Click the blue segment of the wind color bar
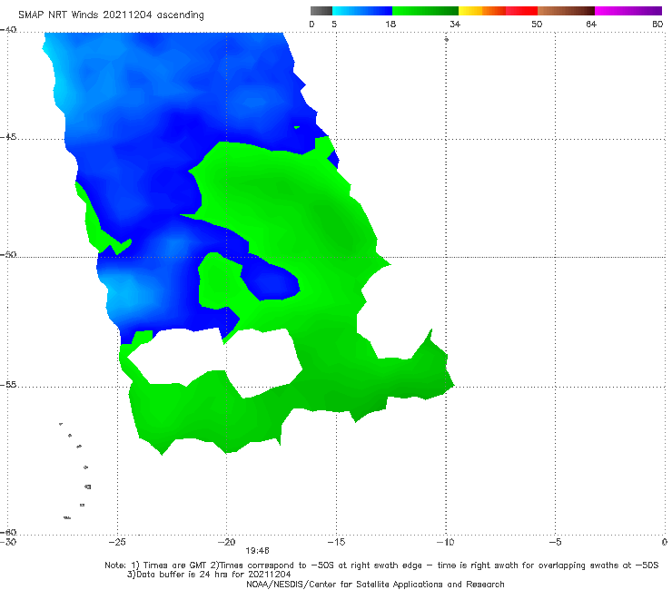This screenshot has width=672, height=590. coord(362,11)
